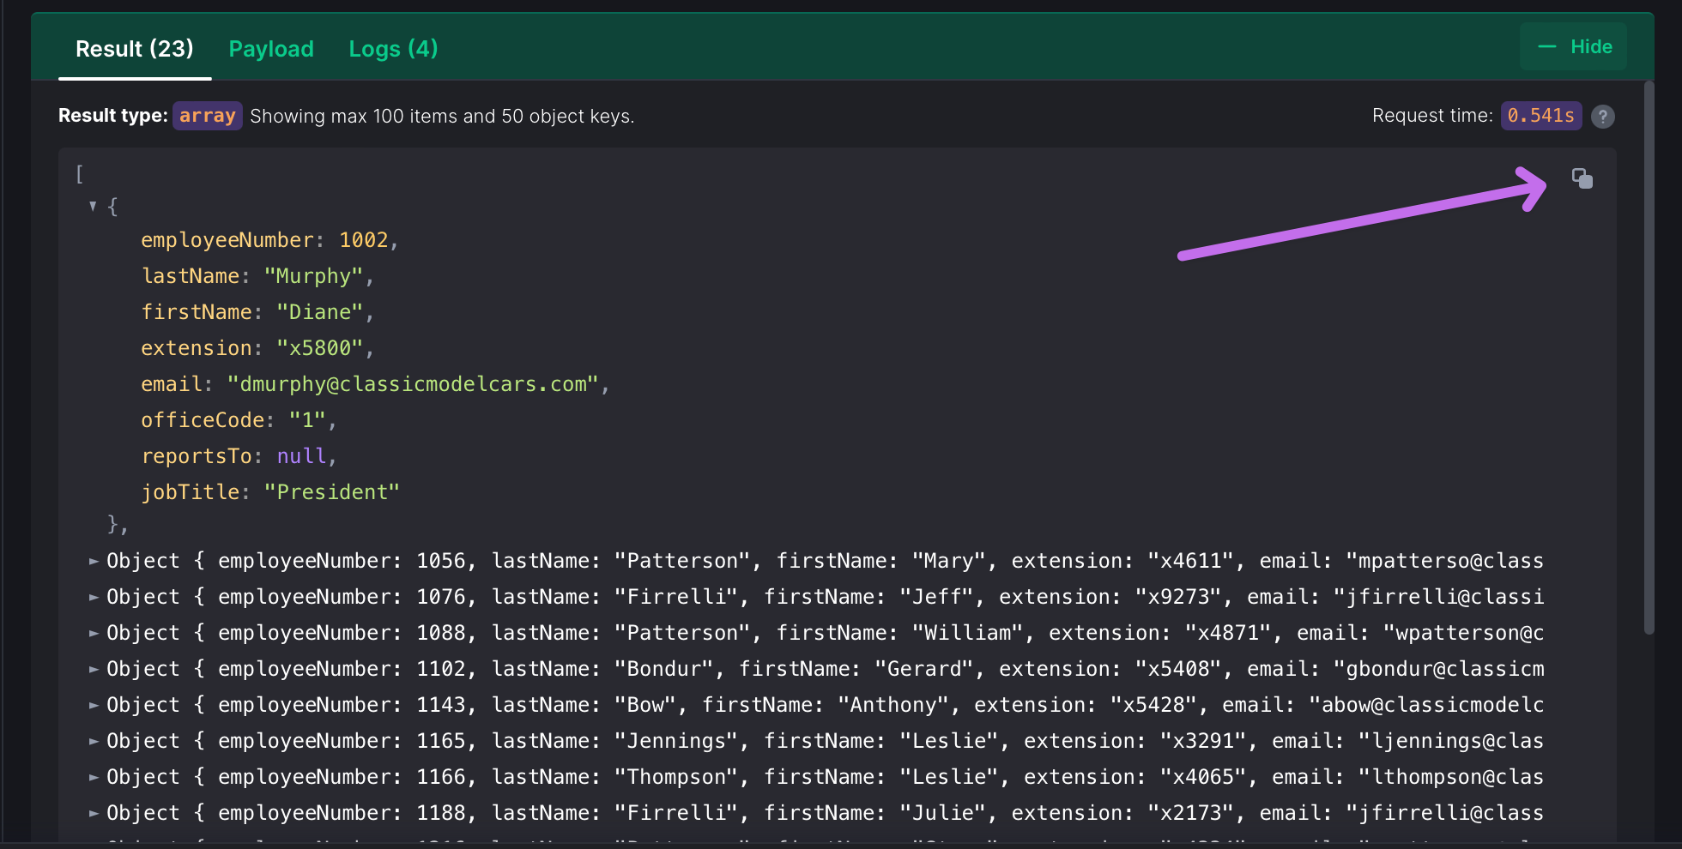Screen dimensions: 1682x849
Task: Open the Logs (4) tab
Action: click(x=393, y=49)
